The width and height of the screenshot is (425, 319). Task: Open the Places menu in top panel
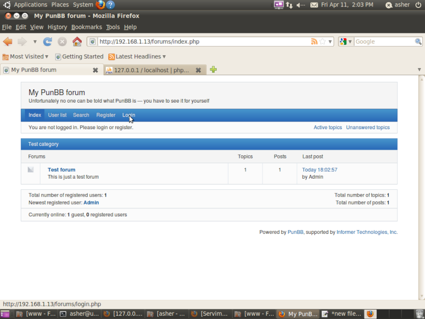(60, 5)
